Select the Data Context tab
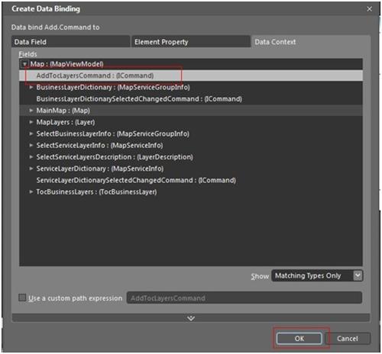 click(x=311, y=42)
